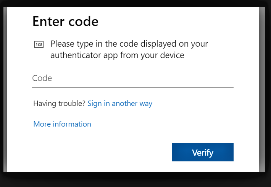Choose another sign-in method via the blue link
This screenshot has width=271, height=187.
tap(120, 104)
